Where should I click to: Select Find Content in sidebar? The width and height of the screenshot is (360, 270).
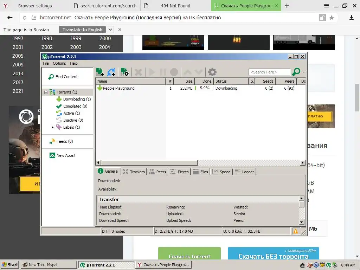[x=63, y=77]
